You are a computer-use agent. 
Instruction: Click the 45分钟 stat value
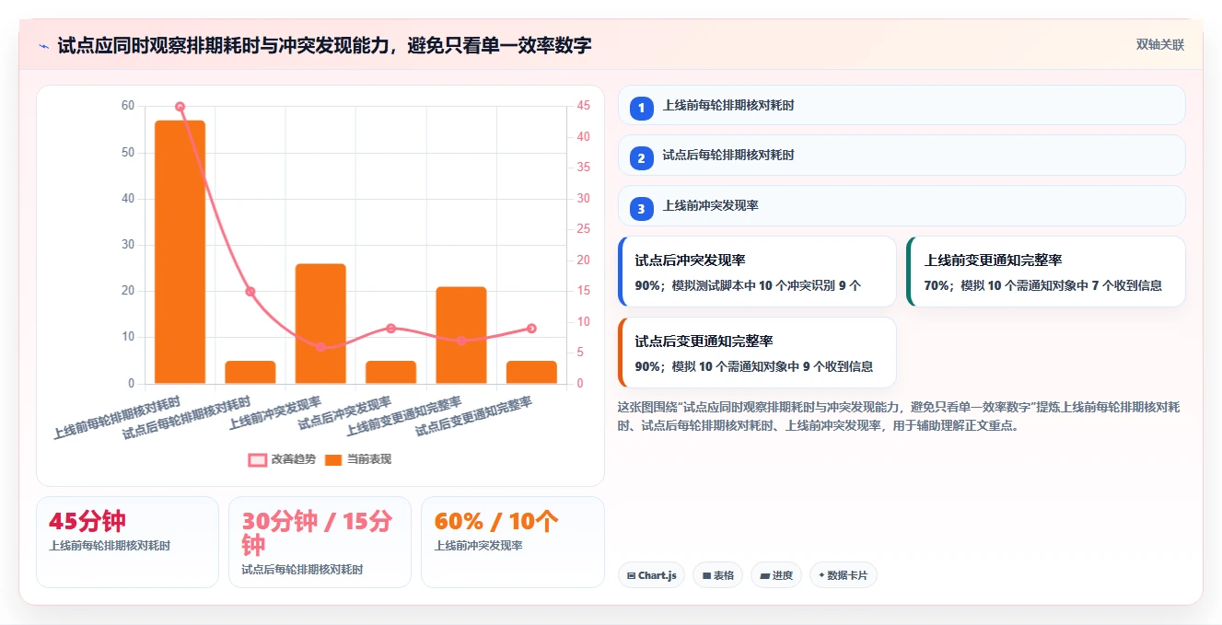tap(87, 521)
